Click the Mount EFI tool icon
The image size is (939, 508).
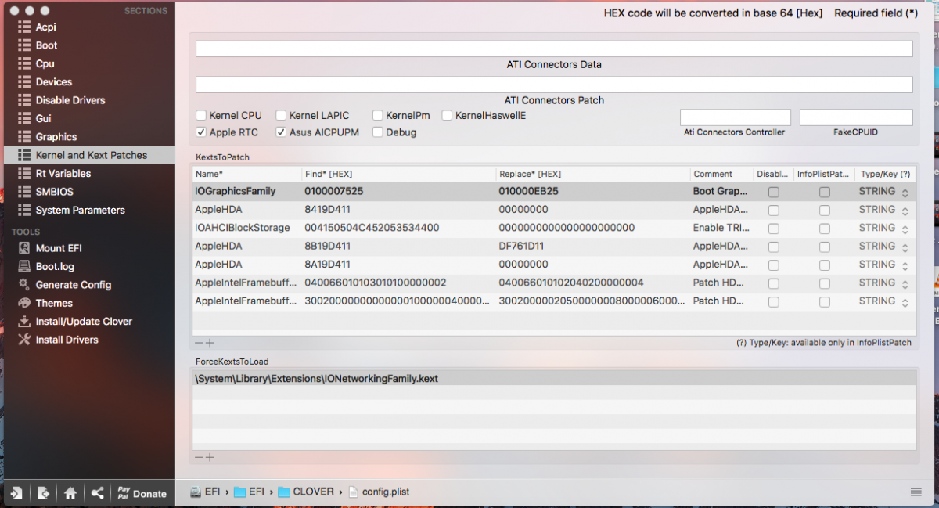pos(24,248)
